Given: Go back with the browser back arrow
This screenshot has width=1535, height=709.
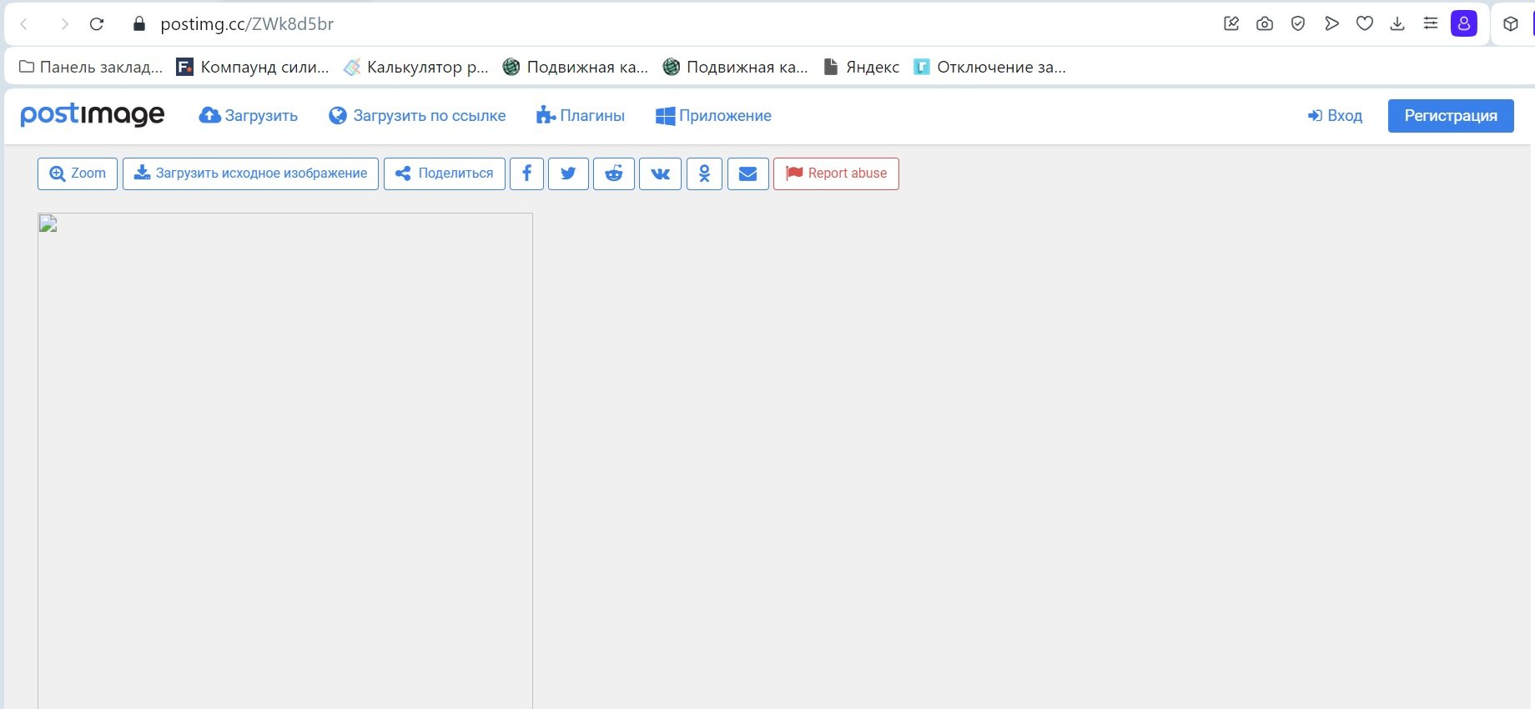Looking at the screenshot, I should point(24,24).
